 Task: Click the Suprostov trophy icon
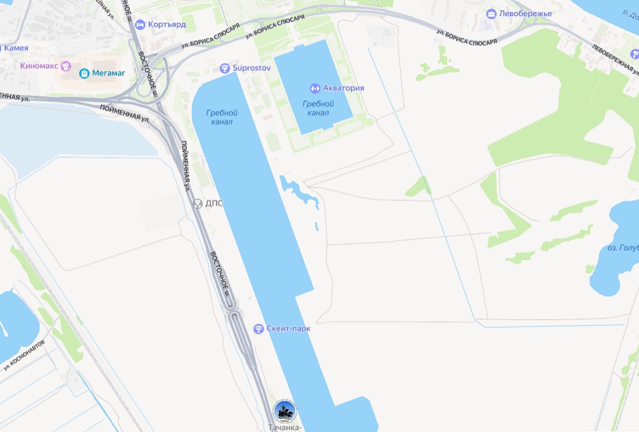(x=224, y=68)
